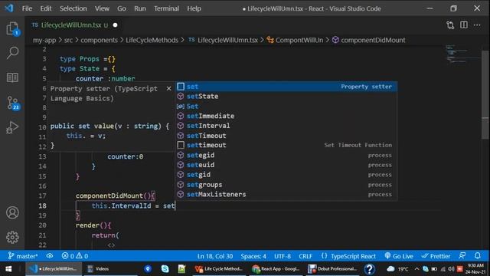490x276 pixels.
Task: Open Run menu
Action: pyautogui.click(x=139, y=8)
